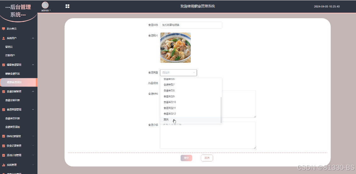Expand 运动计划管理 with its chevron

click(x=33, y=155)
